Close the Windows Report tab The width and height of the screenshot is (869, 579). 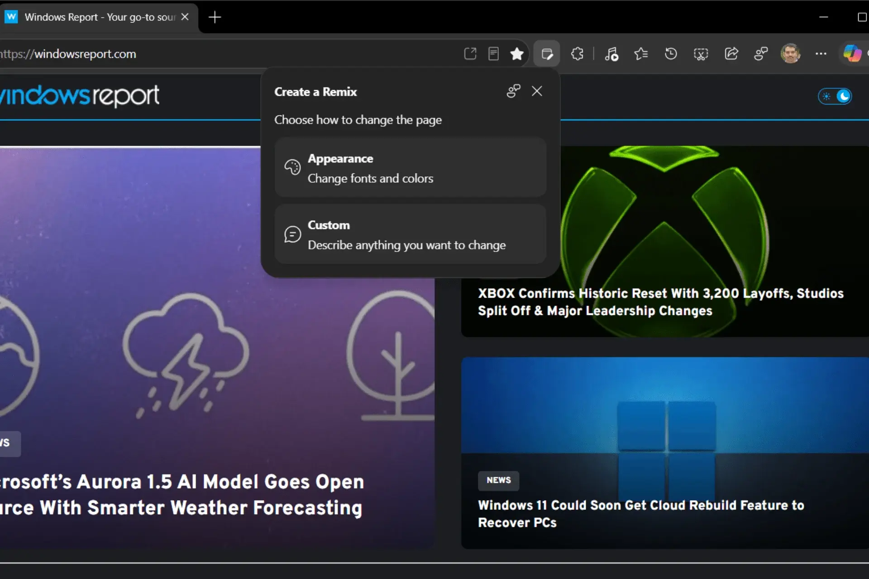click(x=185, y=17)
